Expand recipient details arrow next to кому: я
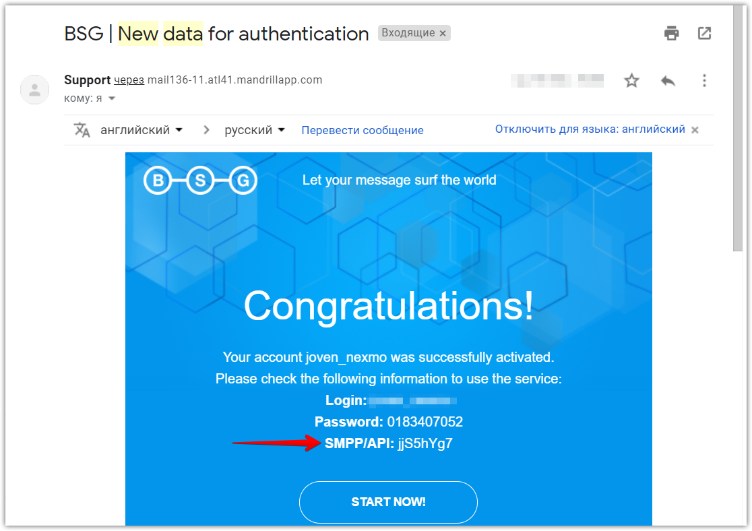This screenshot has height=531, width=752. click(112, 98)
